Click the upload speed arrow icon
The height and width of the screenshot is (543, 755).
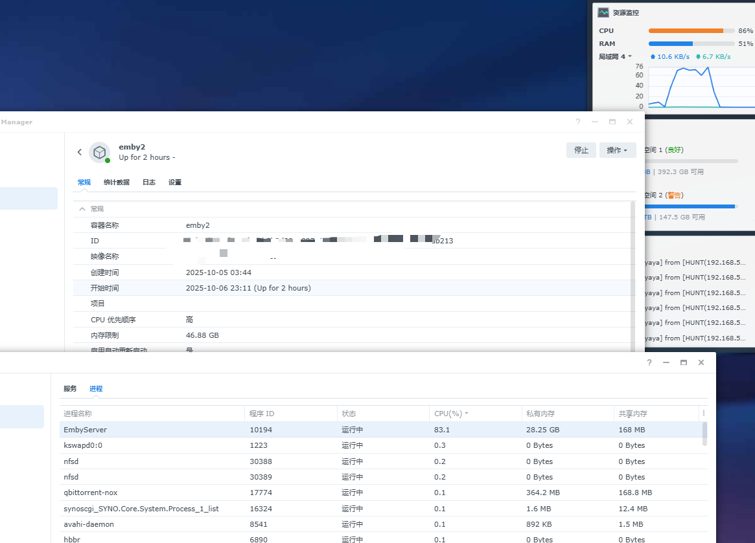click(x=653, y=57)
